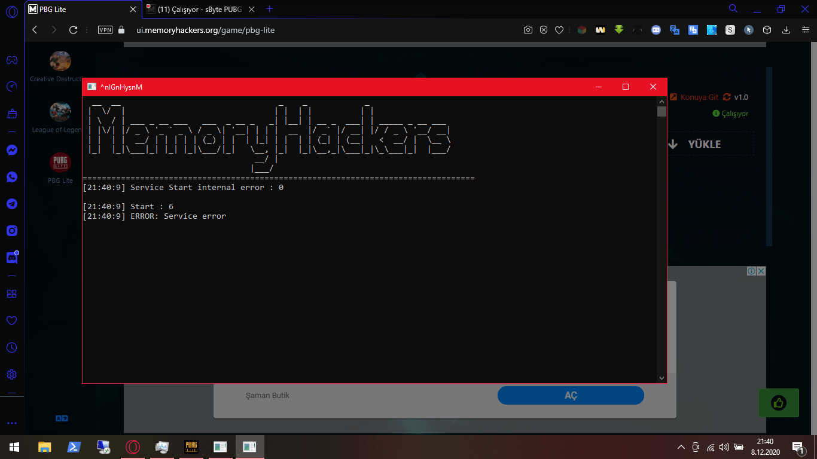Open Bookmarks heart icon in the sidebar

pos(11,320)
